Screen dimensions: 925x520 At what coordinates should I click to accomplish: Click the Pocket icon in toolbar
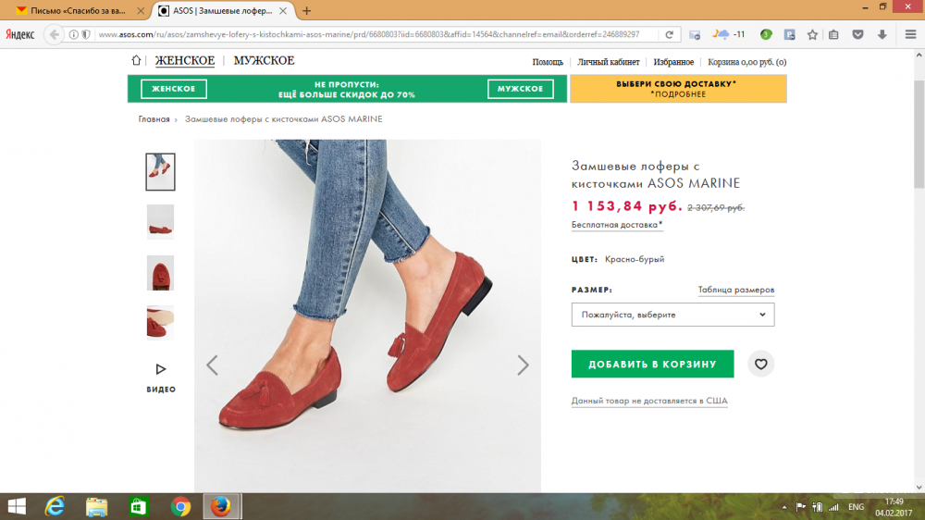click(857, 34)
